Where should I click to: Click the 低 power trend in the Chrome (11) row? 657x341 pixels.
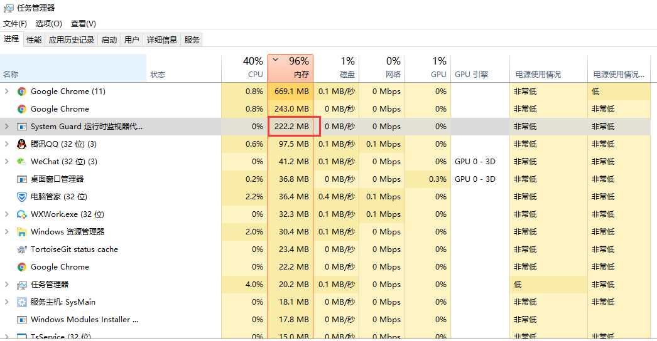[x=595, y=92]
